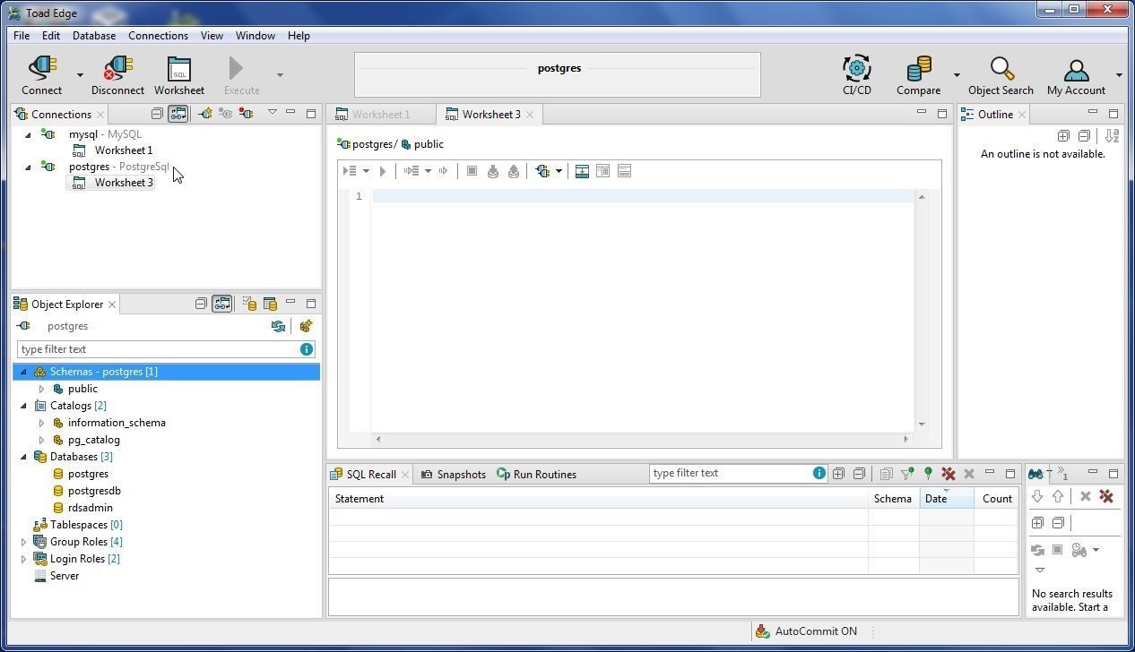Click the info icon in Object Explorer filter
Screen dimensions: 1135x652
(x=306, y=349)
